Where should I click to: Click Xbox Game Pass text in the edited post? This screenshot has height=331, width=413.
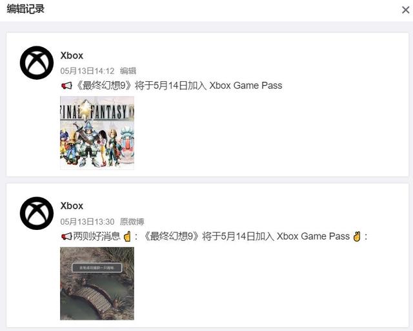[246, 86]
